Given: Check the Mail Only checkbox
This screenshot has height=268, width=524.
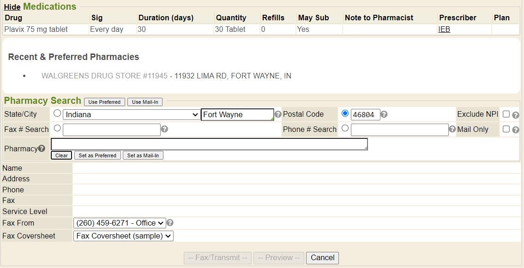Looking at the screenshot, I should tap(506, 129).
